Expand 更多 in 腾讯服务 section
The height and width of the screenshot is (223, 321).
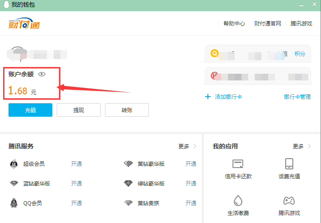(x=187, y=146)
